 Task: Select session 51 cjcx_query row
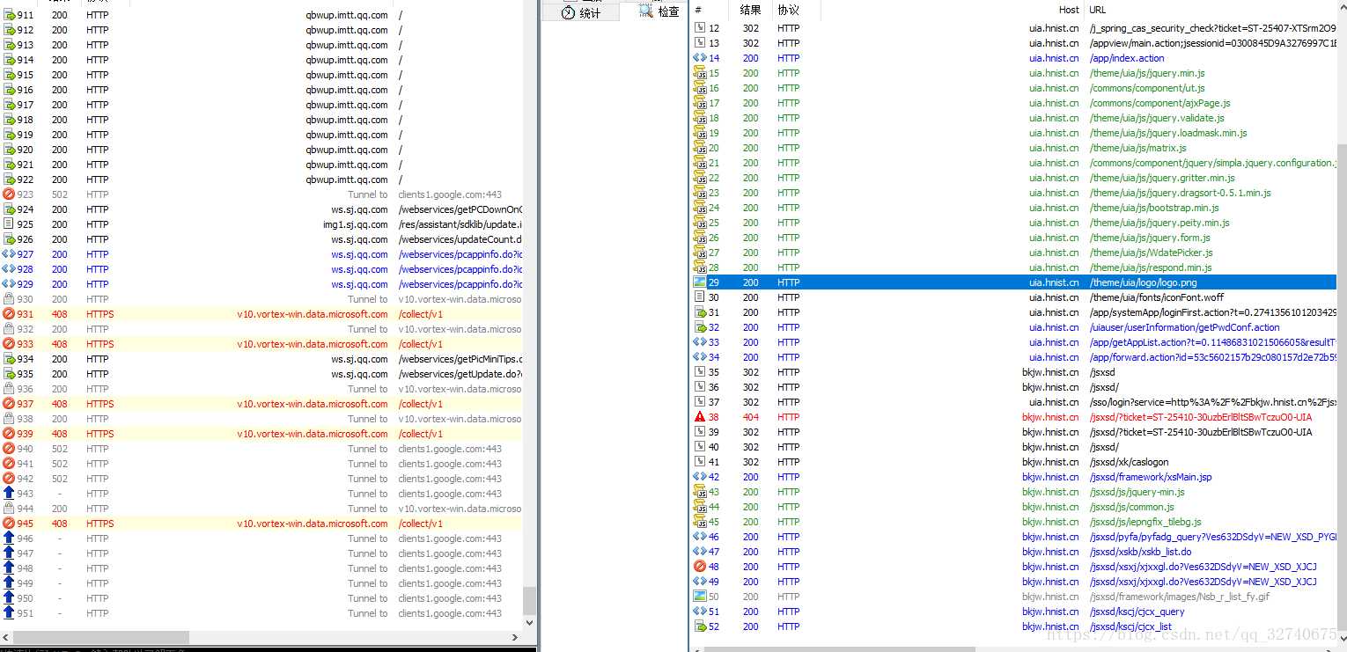(1013, 612)
